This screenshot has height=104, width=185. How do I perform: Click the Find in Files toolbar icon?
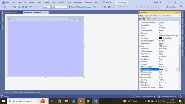click(105, 7)
